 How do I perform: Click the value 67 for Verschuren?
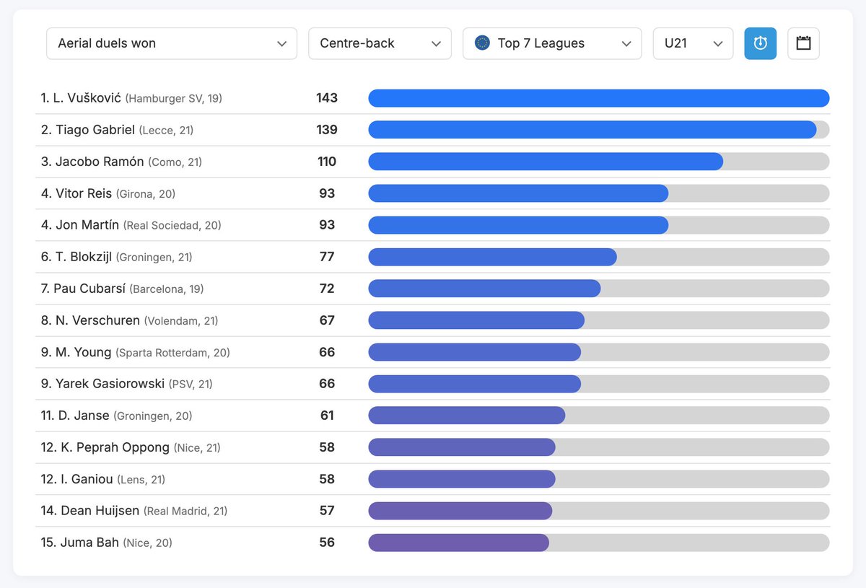pos(327,320)
